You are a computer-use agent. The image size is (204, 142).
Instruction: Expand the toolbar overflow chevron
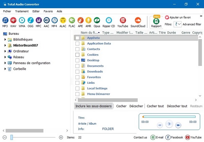201,16
